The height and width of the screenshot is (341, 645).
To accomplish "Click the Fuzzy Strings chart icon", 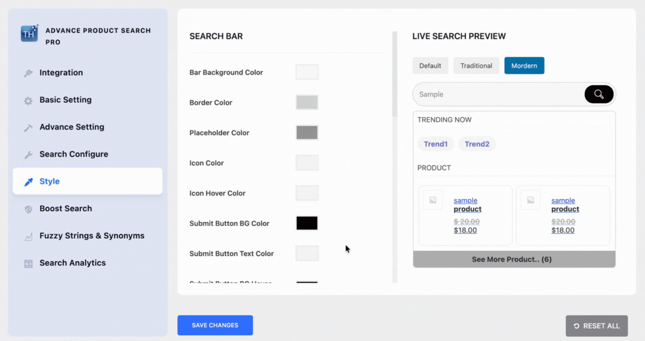I will coord(28,236).
